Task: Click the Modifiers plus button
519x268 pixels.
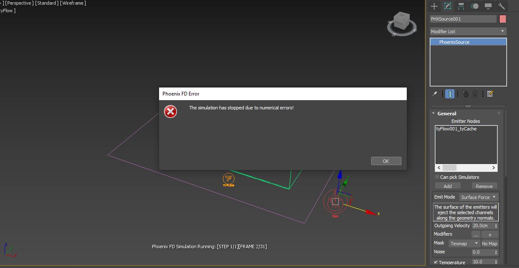Action: (x=490, y=235)
